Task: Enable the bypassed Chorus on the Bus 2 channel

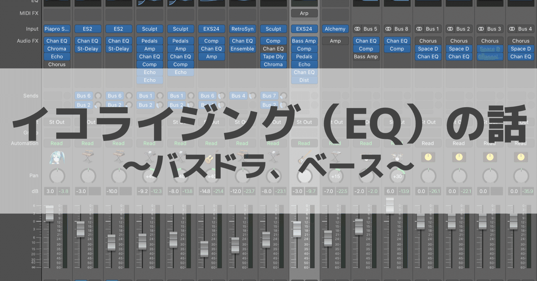Action: 459,41
